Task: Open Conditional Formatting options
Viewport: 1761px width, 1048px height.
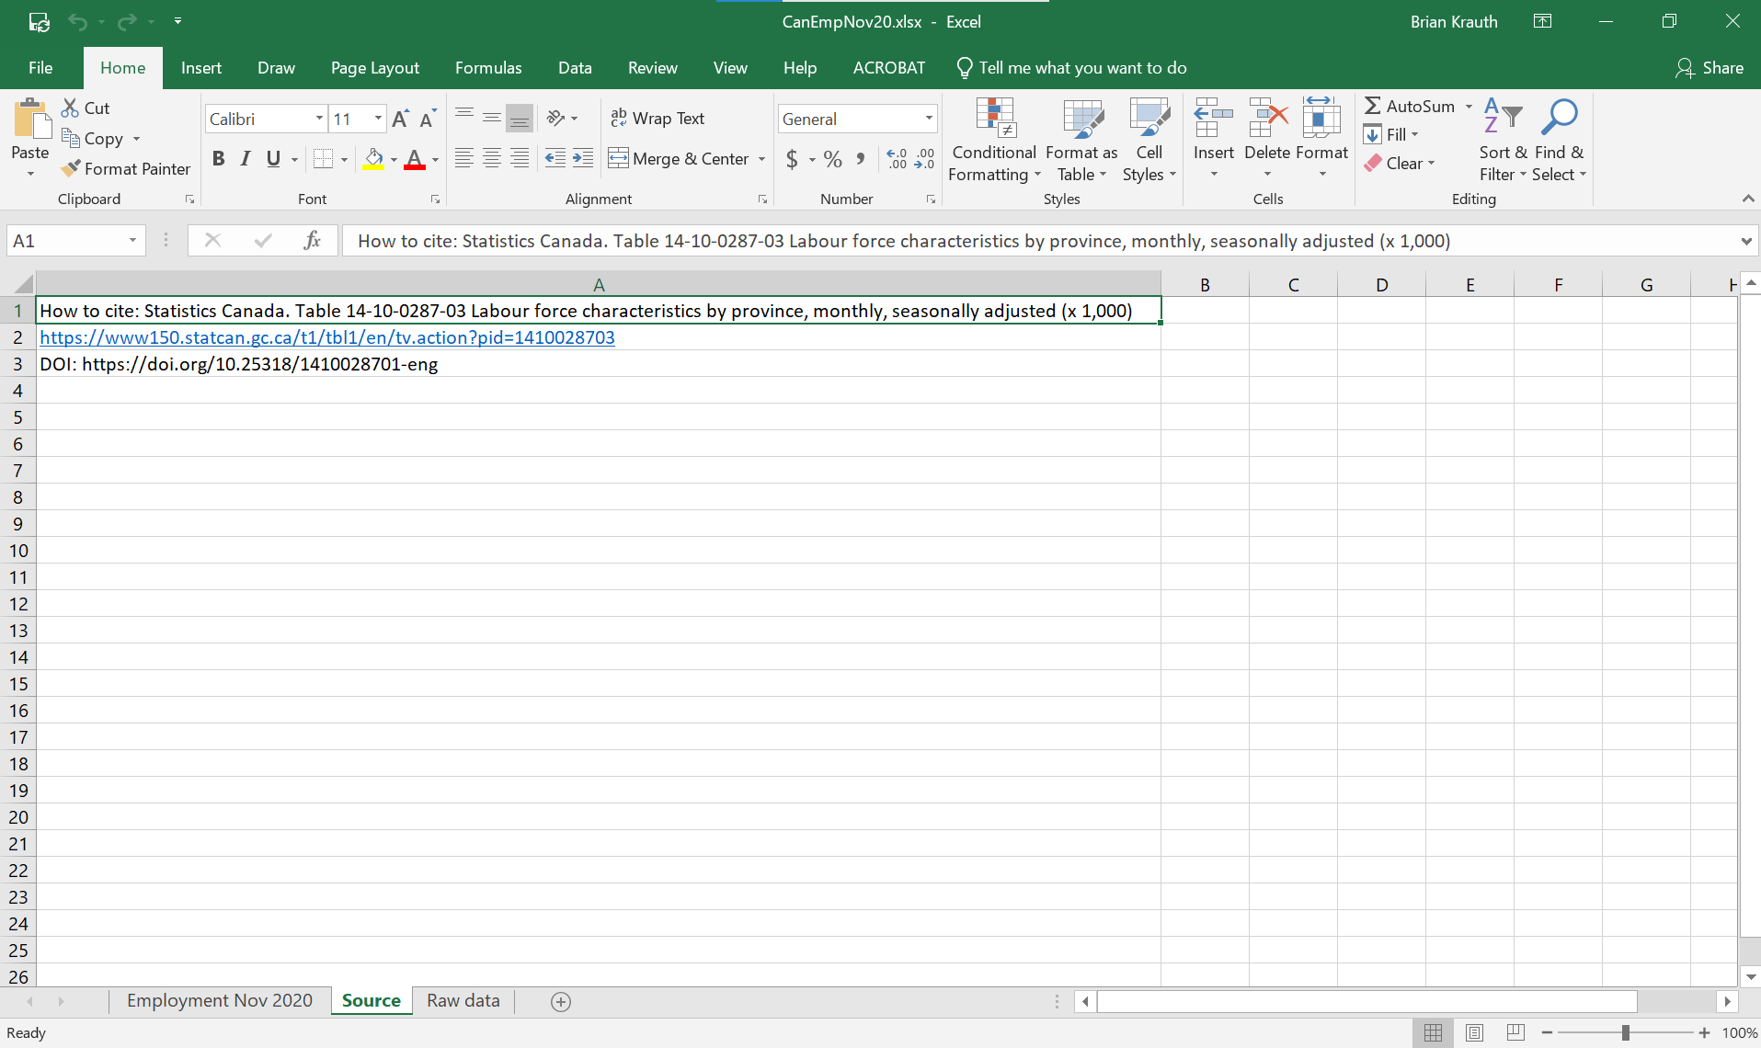Action: click(x=993, y=140)
